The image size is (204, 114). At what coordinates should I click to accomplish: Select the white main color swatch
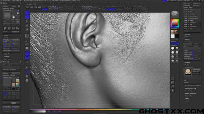click(173, 36)
